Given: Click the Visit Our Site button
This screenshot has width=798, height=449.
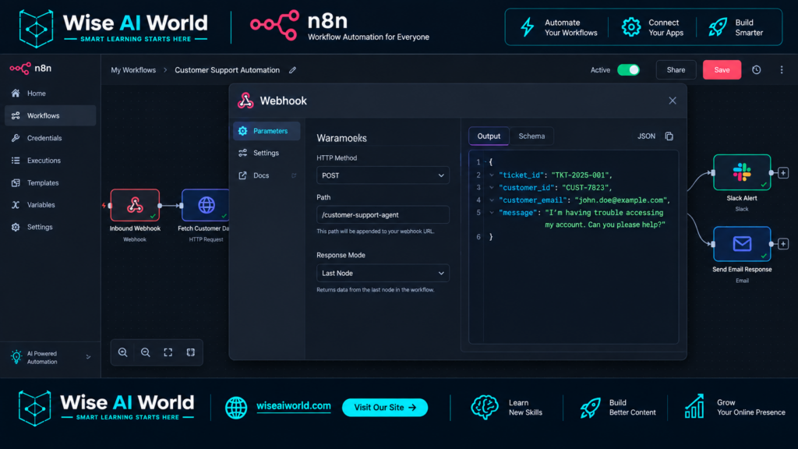Looking at the screenshot, I should [385, 407].
